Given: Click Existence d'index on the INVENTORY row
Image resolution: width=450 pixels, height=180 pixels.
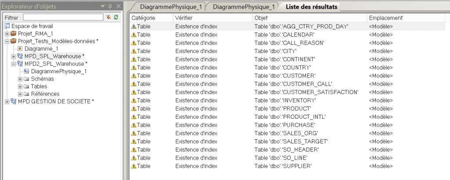Looking at the screenshot, I should click(x=196, y=100).
